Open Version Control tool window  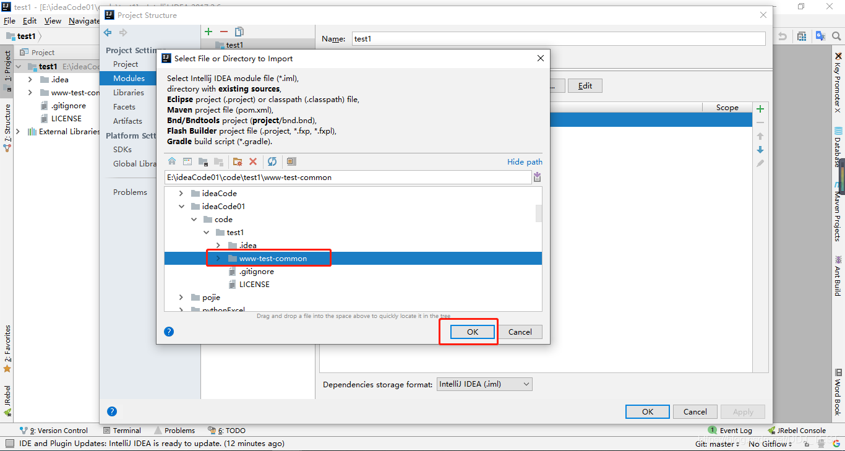[x=54, y=431]
